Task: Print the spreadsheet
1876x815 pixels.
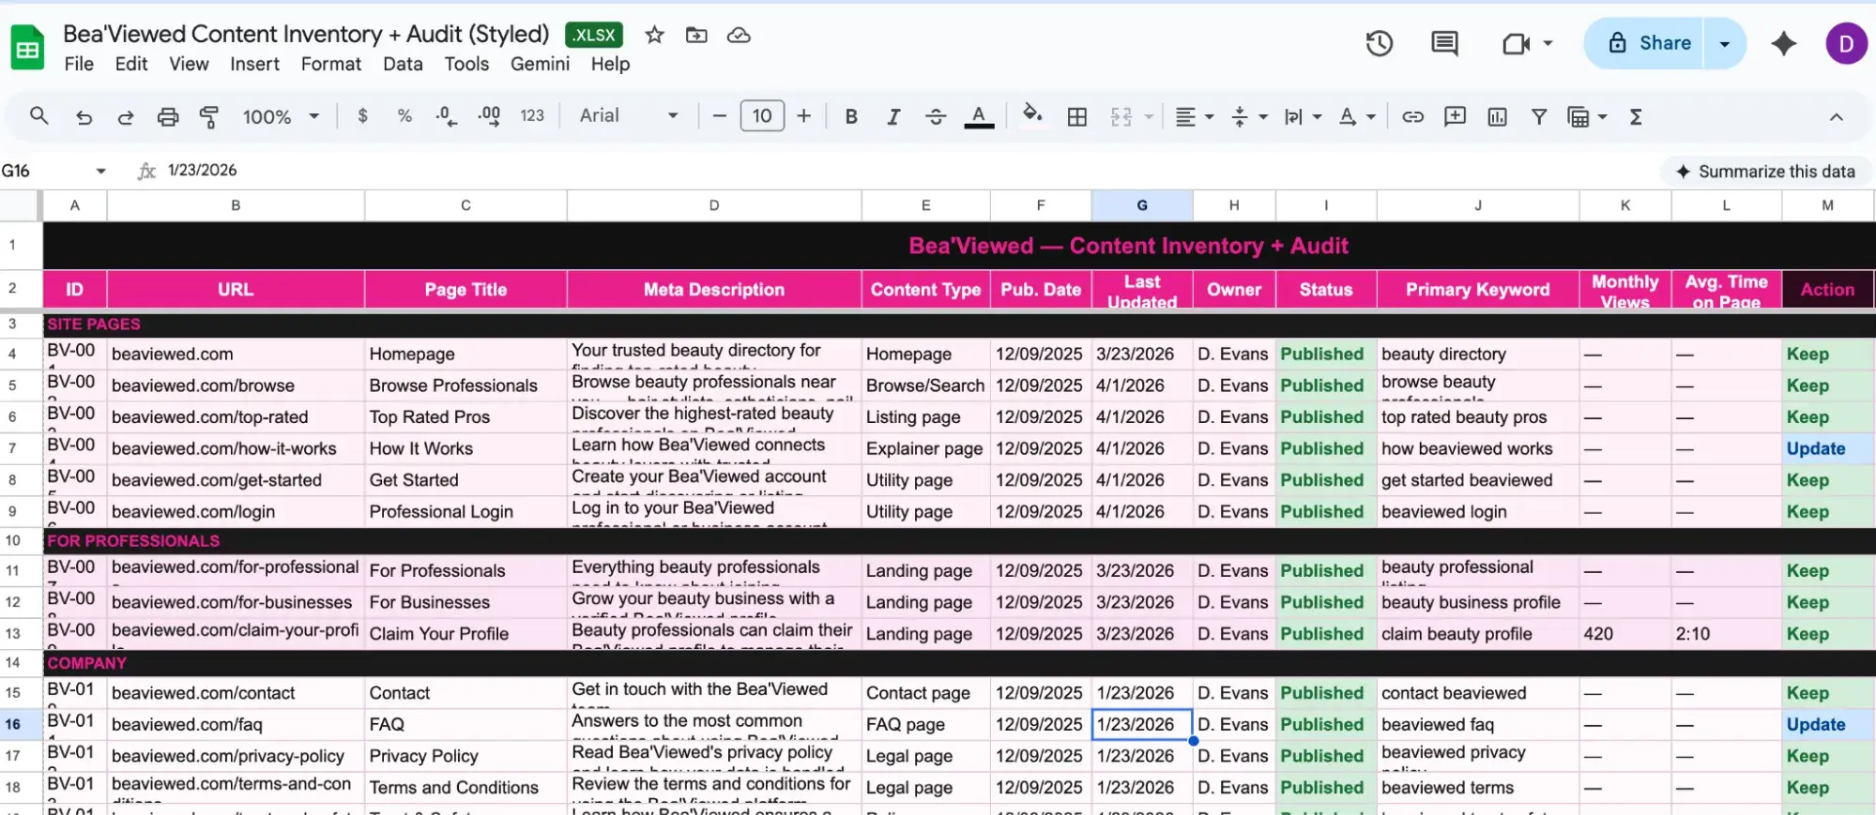Action: tap(167, 117)
